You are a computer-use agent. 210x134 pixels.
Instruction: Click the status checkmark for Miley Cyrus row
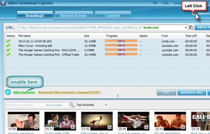point(8,46)
